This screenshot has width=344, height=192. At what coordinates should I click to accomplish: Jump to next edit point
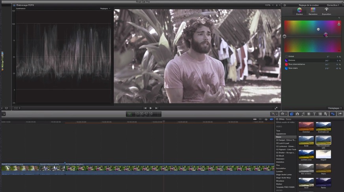pos(156,108)
